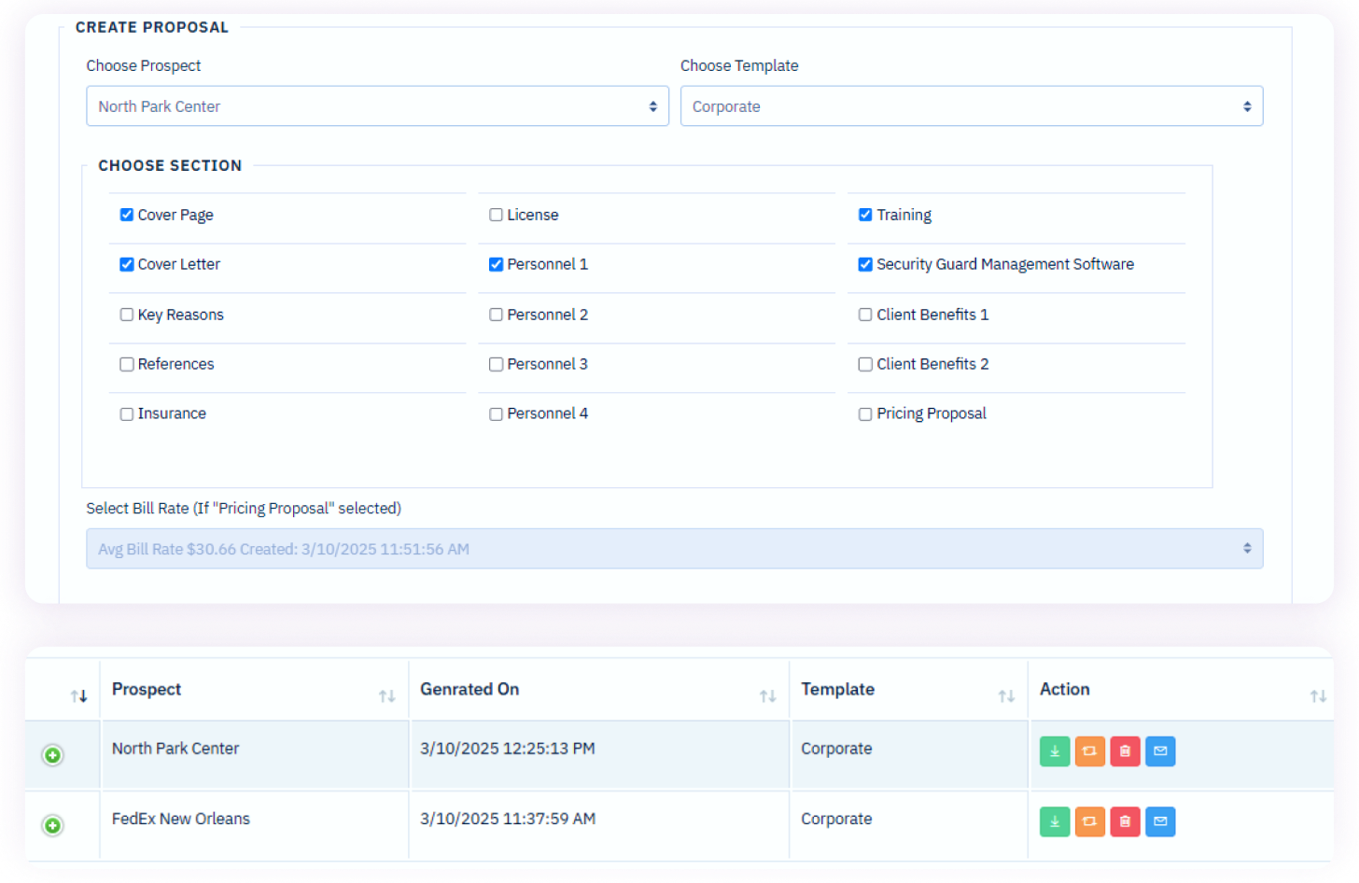Sort by the Template column arrows
Image resolution: width=1359 pixels, height=883 pixels.
point(1005,696)
